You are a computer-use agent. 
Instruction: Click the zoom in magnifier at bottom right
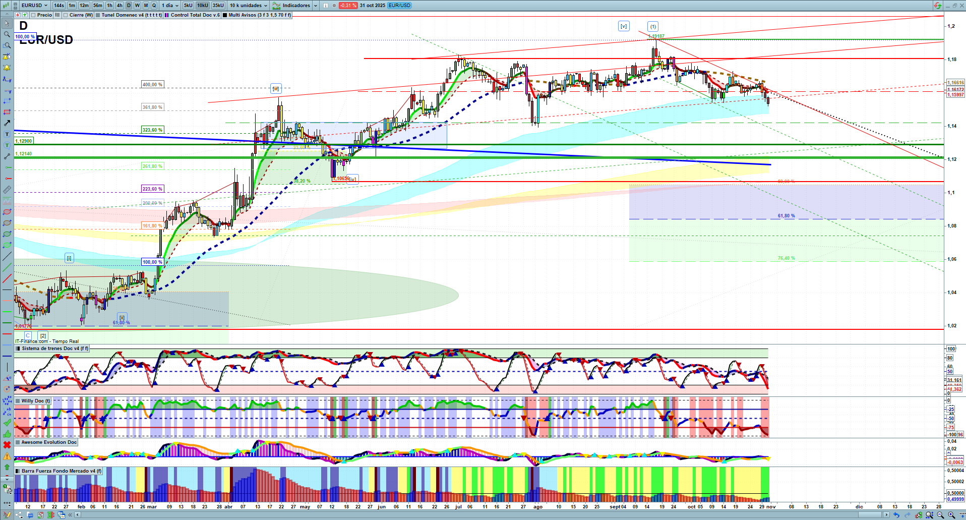pos(951,515)
